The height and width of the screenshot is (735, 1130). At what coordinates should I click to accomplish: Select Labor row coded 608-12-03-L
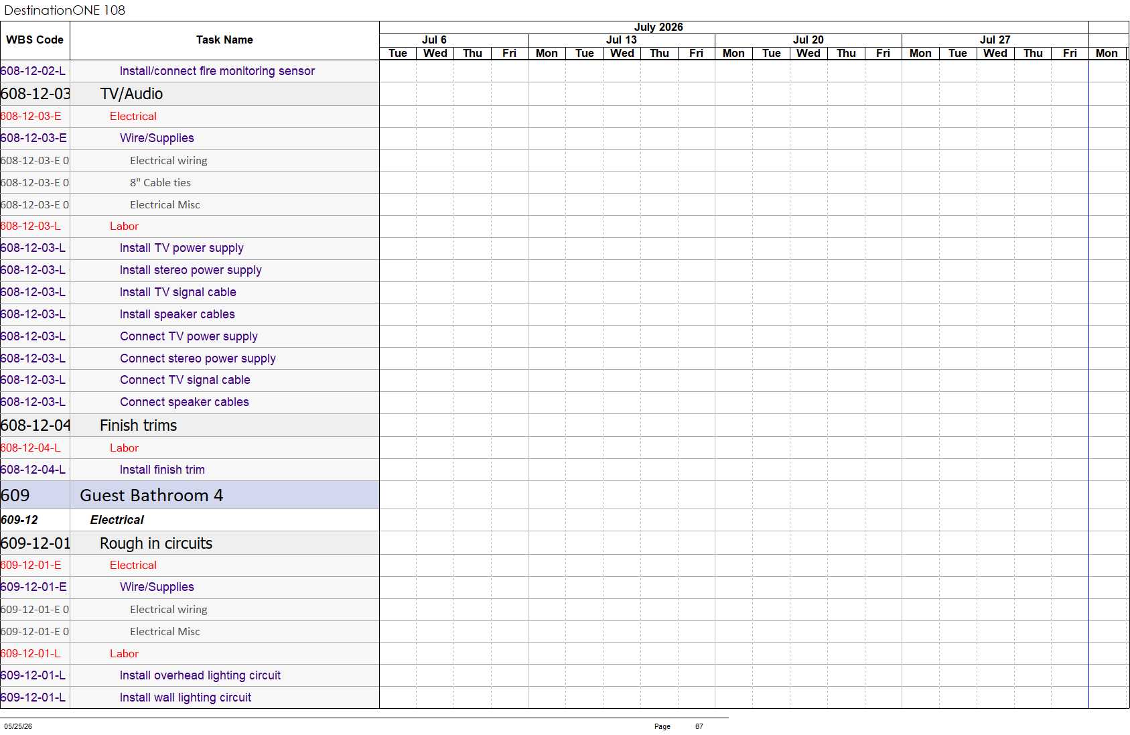click(124, 226)
